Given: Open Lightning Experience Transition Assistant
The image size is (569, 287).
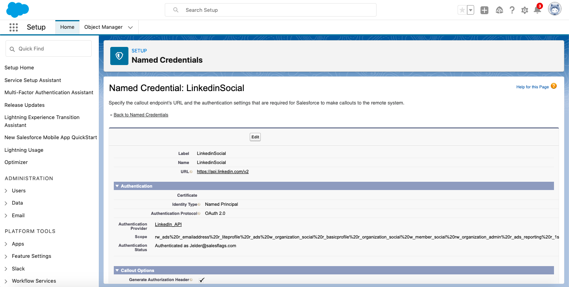Looking at the screenshot, I should coord(42,121).
